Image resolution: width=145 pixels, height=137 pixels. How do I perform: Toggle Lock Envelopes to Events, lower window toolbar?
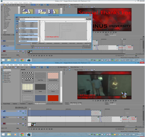[x=42, y=67]
